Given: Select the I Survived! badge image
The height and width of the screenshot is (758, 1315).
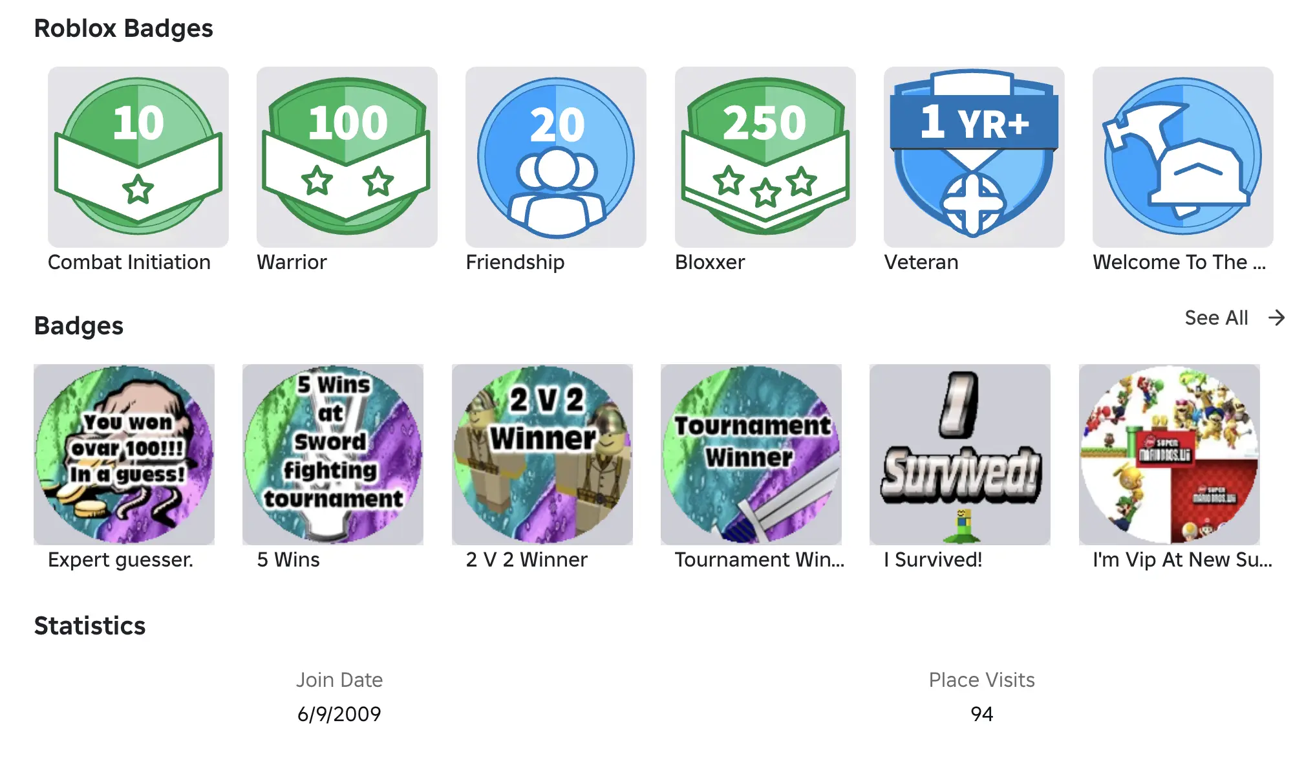Looking at the screenshot, I should tap(960, 454).
